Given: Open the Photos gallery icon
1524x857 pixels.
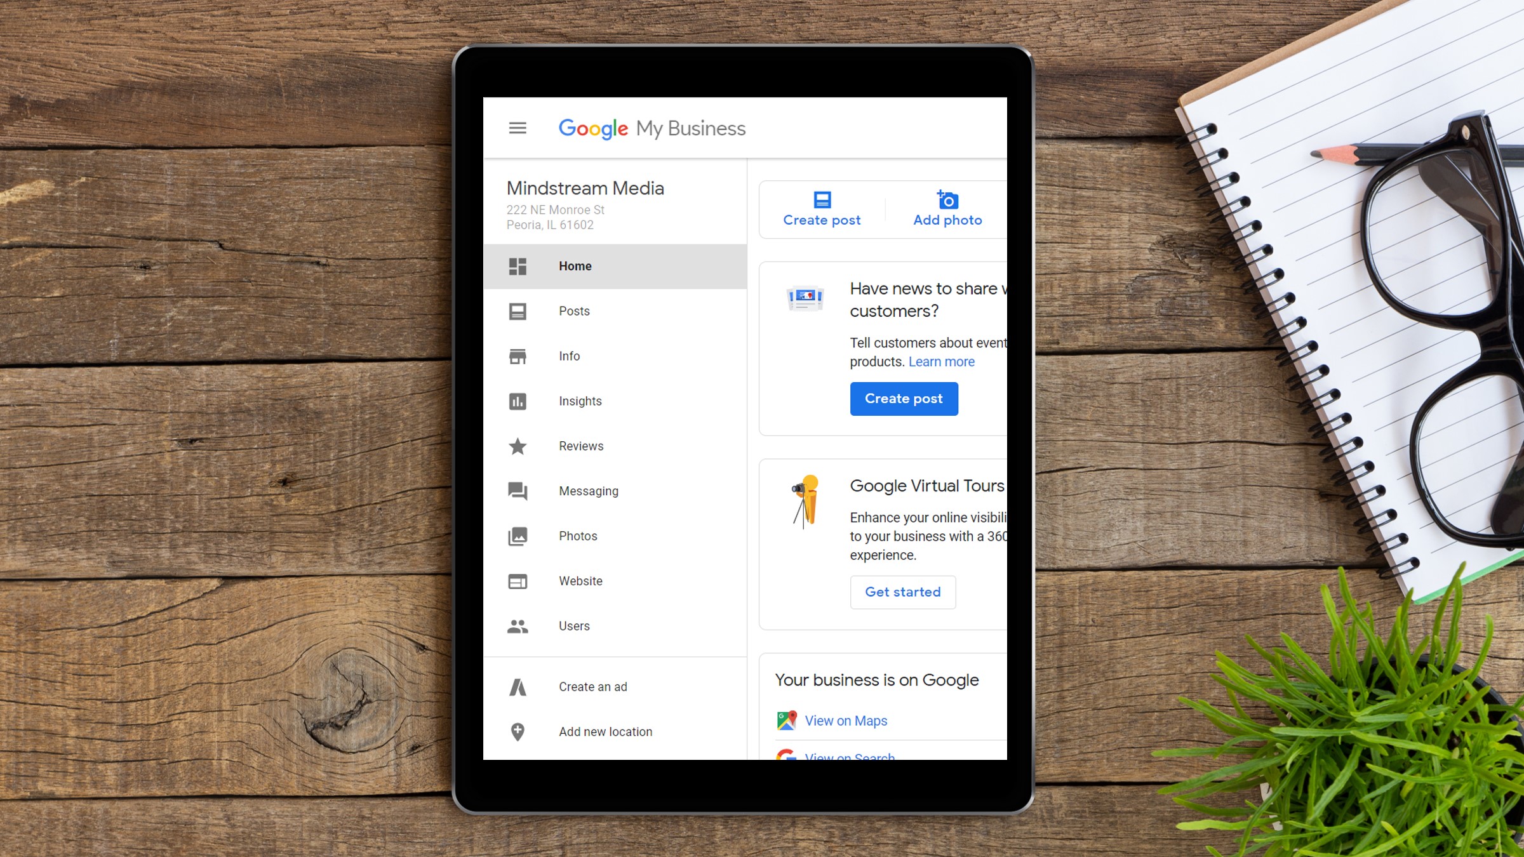Looking at the screenshot, I should point(518,536).
